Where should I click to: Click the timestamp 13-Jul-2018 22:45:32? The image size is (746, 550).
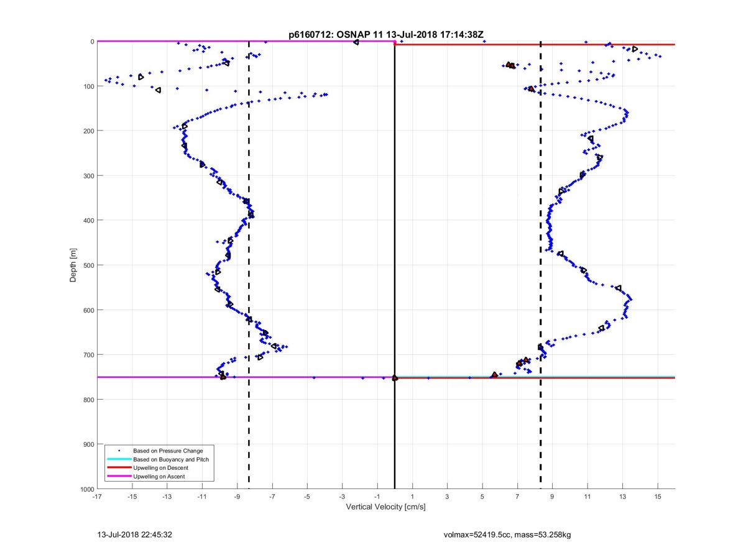pyautogui.click(x=134, y=534)
